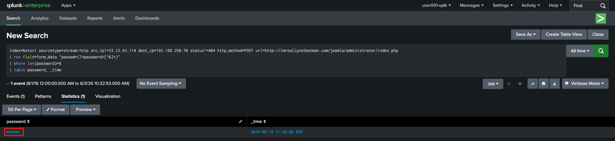The width and height of the screenshot is (615, 141).
Task: Open the Preview dropdown
Action: (85, 110)
